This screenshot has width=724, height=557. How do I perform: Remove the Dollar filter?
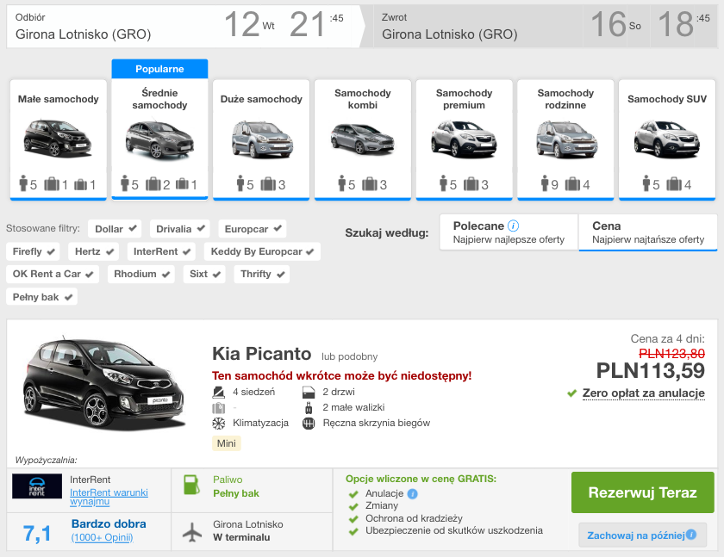click(x=115, y=229)
